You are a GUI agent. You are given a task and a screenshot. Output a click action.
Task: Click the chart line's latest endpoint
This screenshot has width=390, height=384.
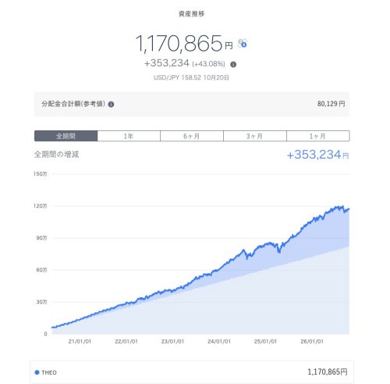(x=349, y=209)
